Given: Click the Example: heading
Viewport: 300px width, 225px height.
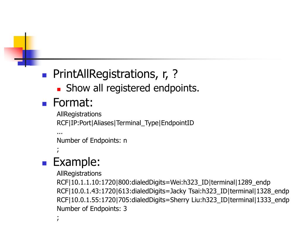Looking at the screenshot, I should [x=76, y=162].
